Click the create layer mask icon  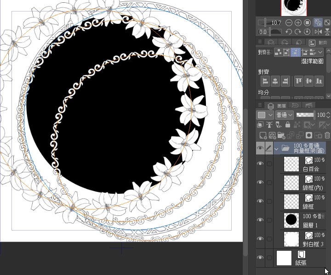point(308,135)
